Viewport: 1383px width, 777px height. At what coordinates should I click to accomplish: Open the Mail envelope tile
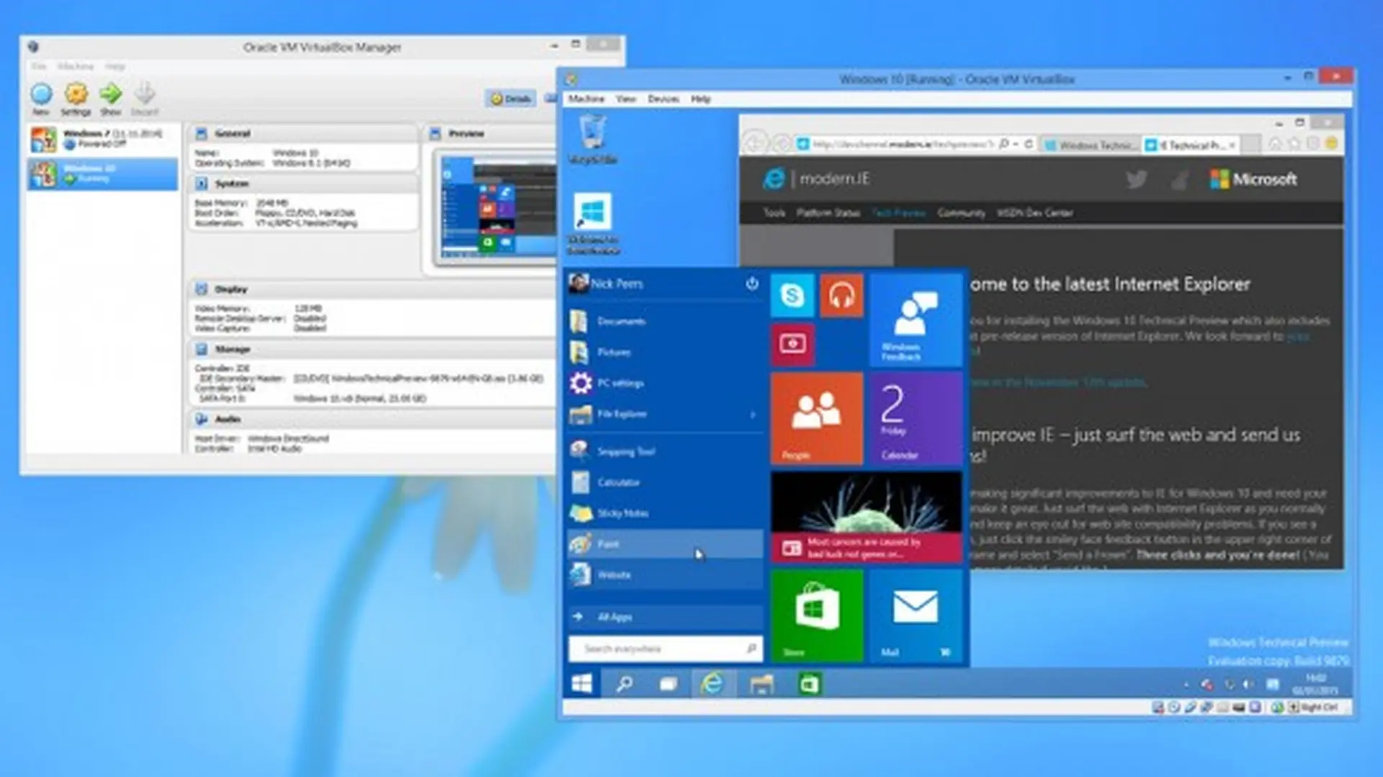916,615
